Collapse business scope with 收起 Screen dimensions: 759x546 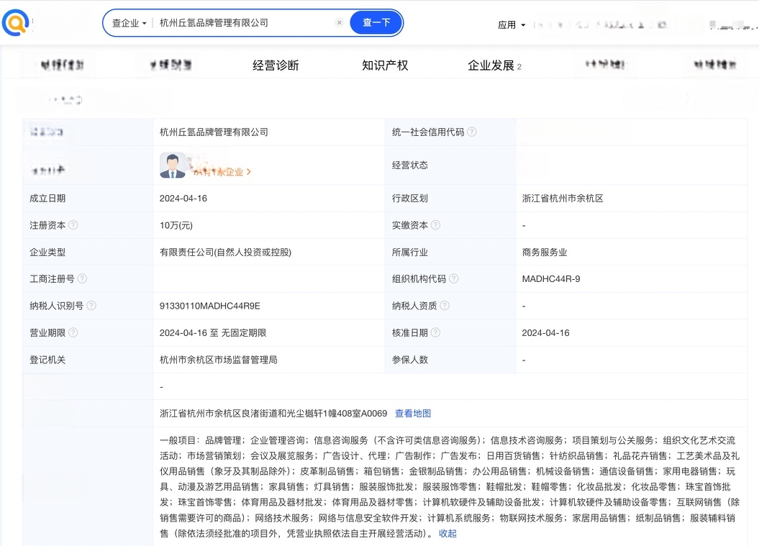tap(447, 534)
